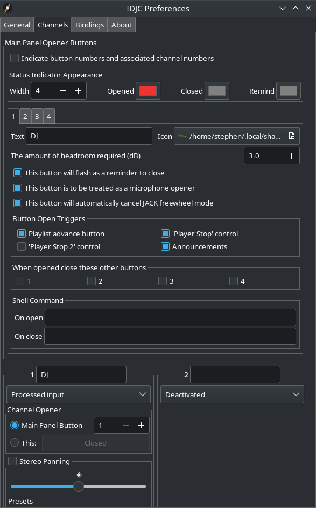The image size is (316, 508).
Task: Increase Main Panel Button number
Action: point(141,425)
